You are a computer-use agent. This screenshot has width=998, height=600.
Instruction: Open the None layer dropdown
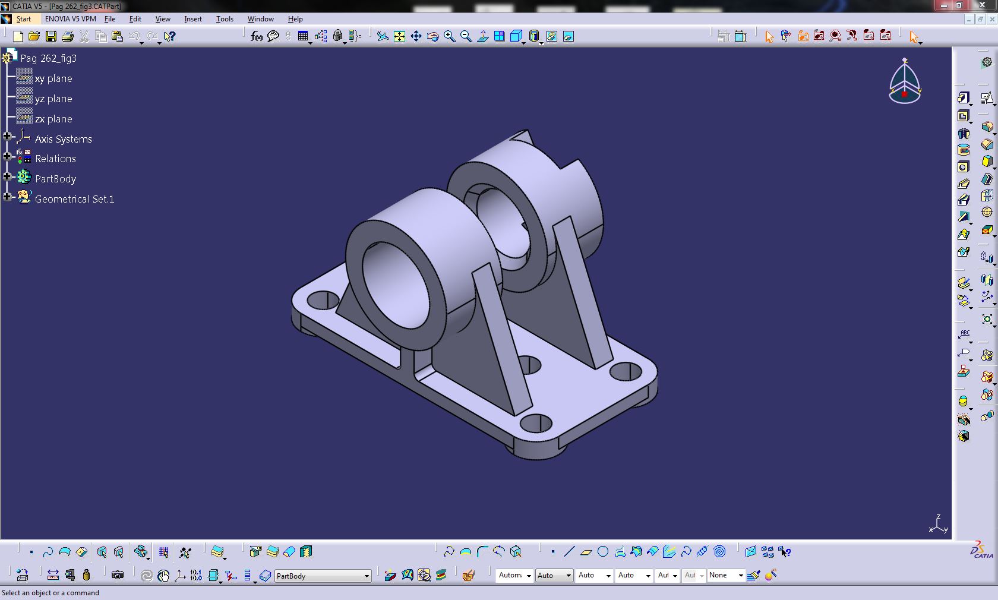tap(726, 575)
